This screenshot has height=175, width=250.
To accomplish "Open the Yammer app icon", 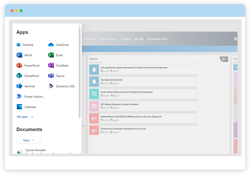I will coord(19,86).
